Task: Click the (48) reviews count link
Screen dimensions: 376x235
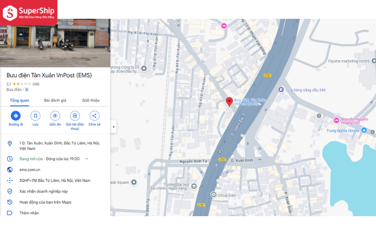Action: click(36, 84)
